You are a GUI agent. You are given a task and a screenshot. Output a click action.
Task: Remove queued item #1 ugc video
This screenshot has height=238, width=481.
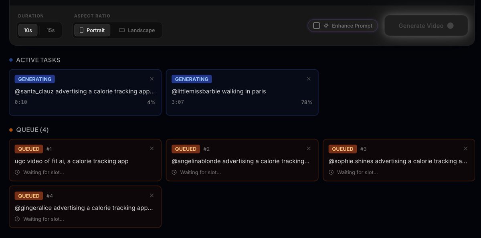(x=152, y=149)
